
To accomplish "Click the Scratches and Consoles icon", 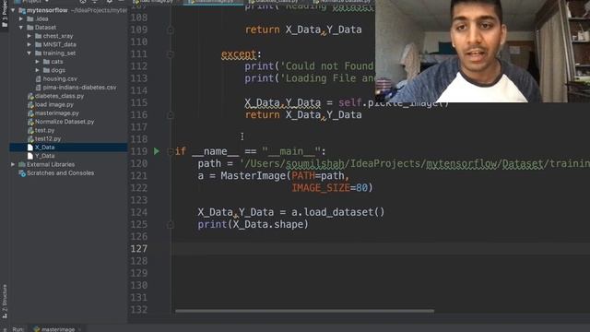I will click(x=22, y=173).
